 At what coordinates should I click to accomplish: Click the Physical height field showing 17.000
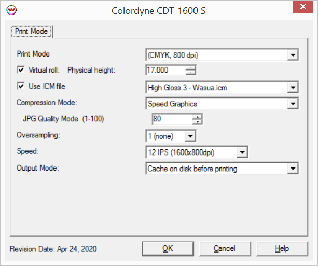165,70
